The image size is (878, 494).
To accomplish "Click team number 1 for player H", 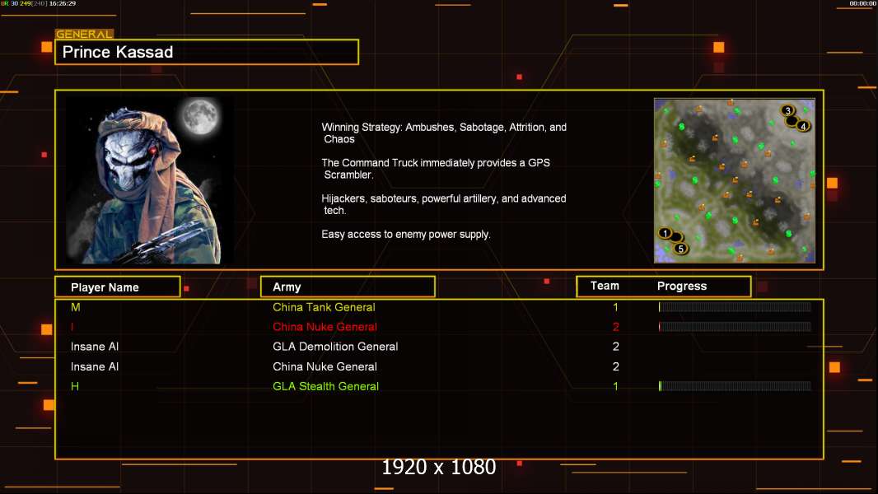I will click(615, 386).
